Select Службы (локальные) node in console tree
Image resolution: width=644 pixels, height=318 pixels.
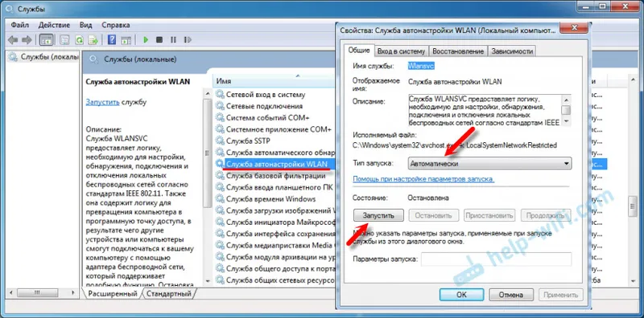click(43, 56)
